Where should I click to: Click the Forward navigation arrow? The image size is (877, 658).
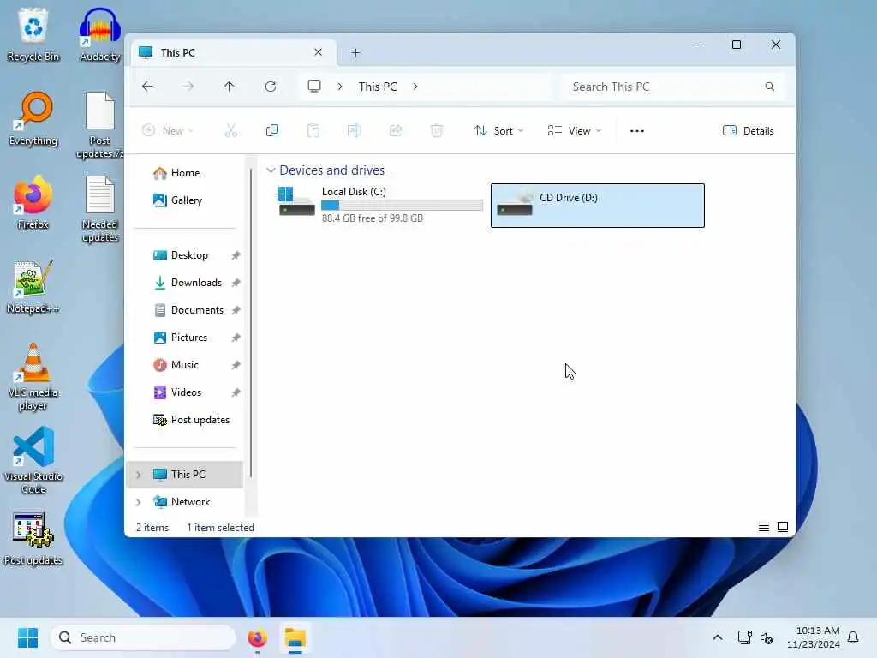pyautogui.click(x=188, y=87)
